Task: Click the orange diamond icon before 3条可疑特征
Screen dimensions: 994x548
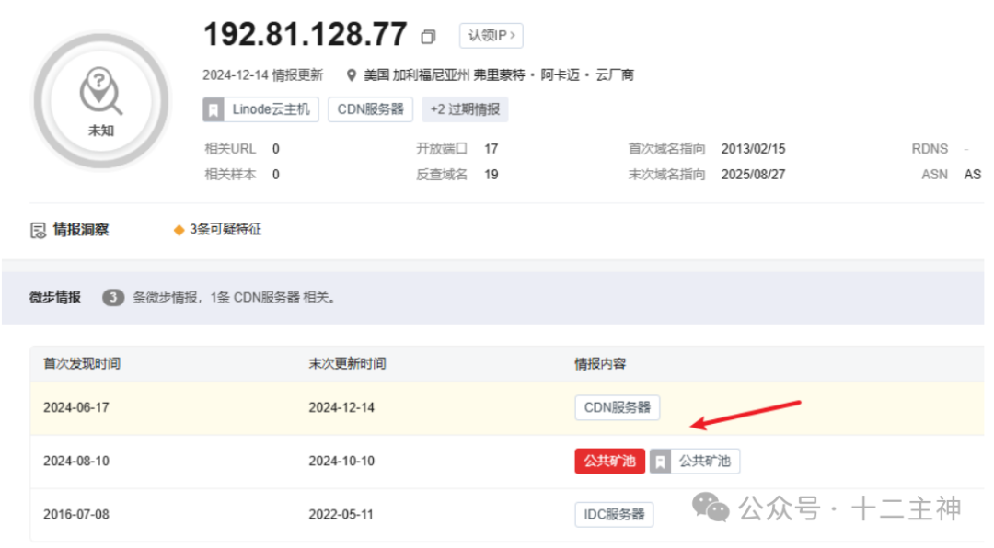Action: tap(179, 230)
